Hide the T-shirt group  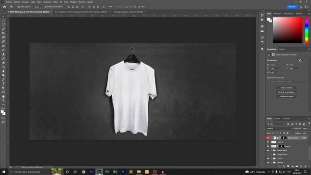click(268, 158)
